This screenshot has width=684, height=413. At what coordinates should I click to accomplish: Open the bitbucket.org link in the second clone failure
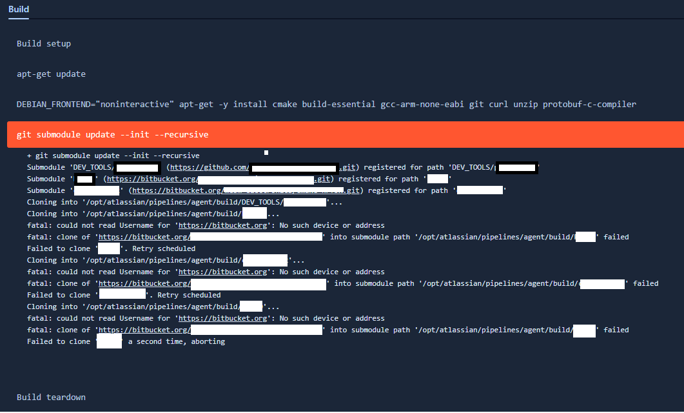[x=213, y=284]
